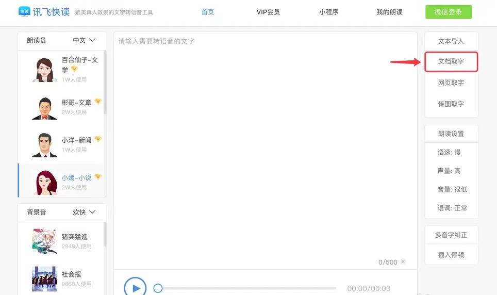This screenshot has height=295, width=497.
Task: Click the audio progress slider handle
Action: point(158,288)
